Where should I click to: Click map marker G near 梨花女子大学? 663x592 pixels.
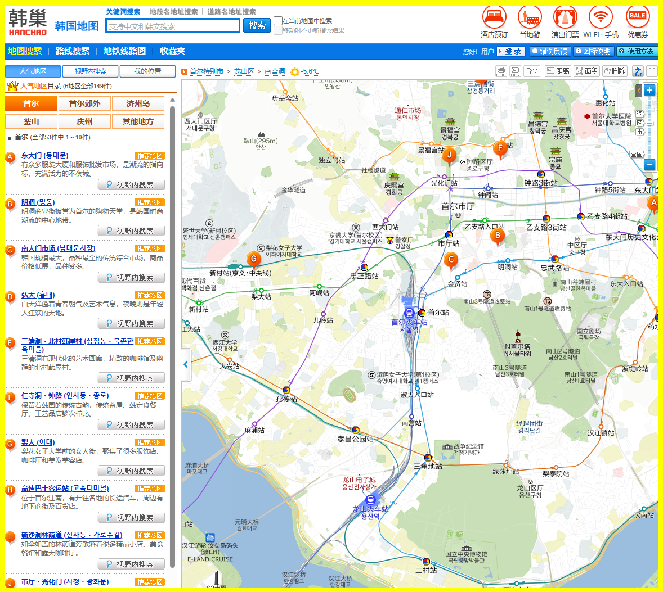pos(254,260)
